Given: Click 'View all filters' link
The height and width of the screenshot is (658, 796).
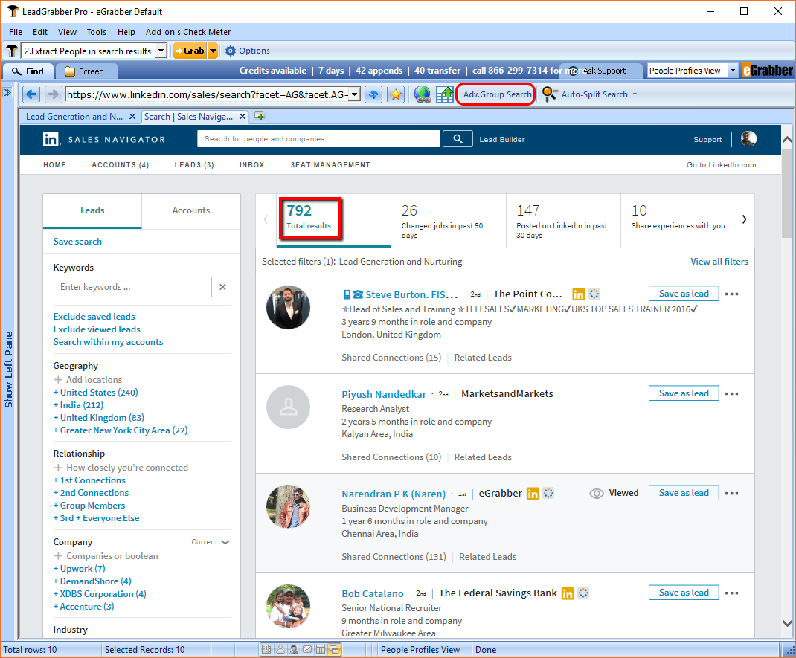Looking at the screenshot, I should click(x=719, y=262).
